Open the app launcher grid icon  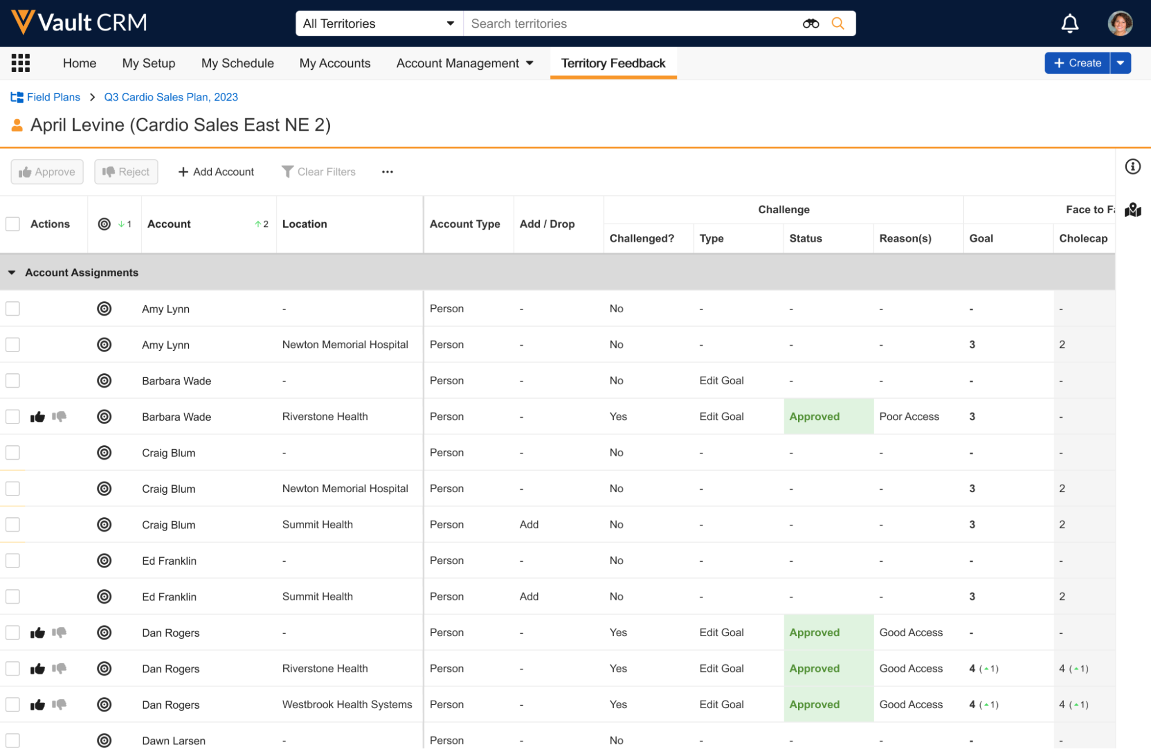pos(21,63)
